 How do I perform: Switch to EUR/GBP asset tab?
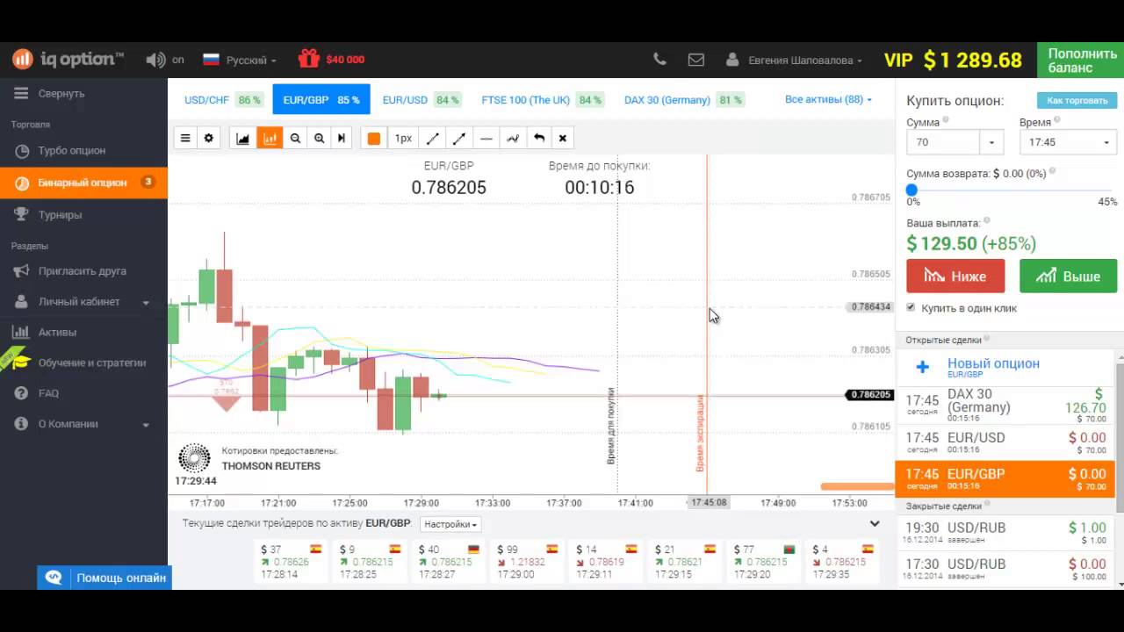pyautogui.click(x=321, y=100)
